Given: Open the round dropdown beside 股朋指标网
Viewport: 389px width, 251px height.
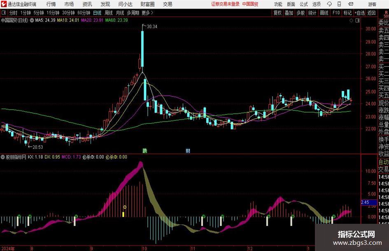Looking at the screenshot, I should (x=3, y=157).
